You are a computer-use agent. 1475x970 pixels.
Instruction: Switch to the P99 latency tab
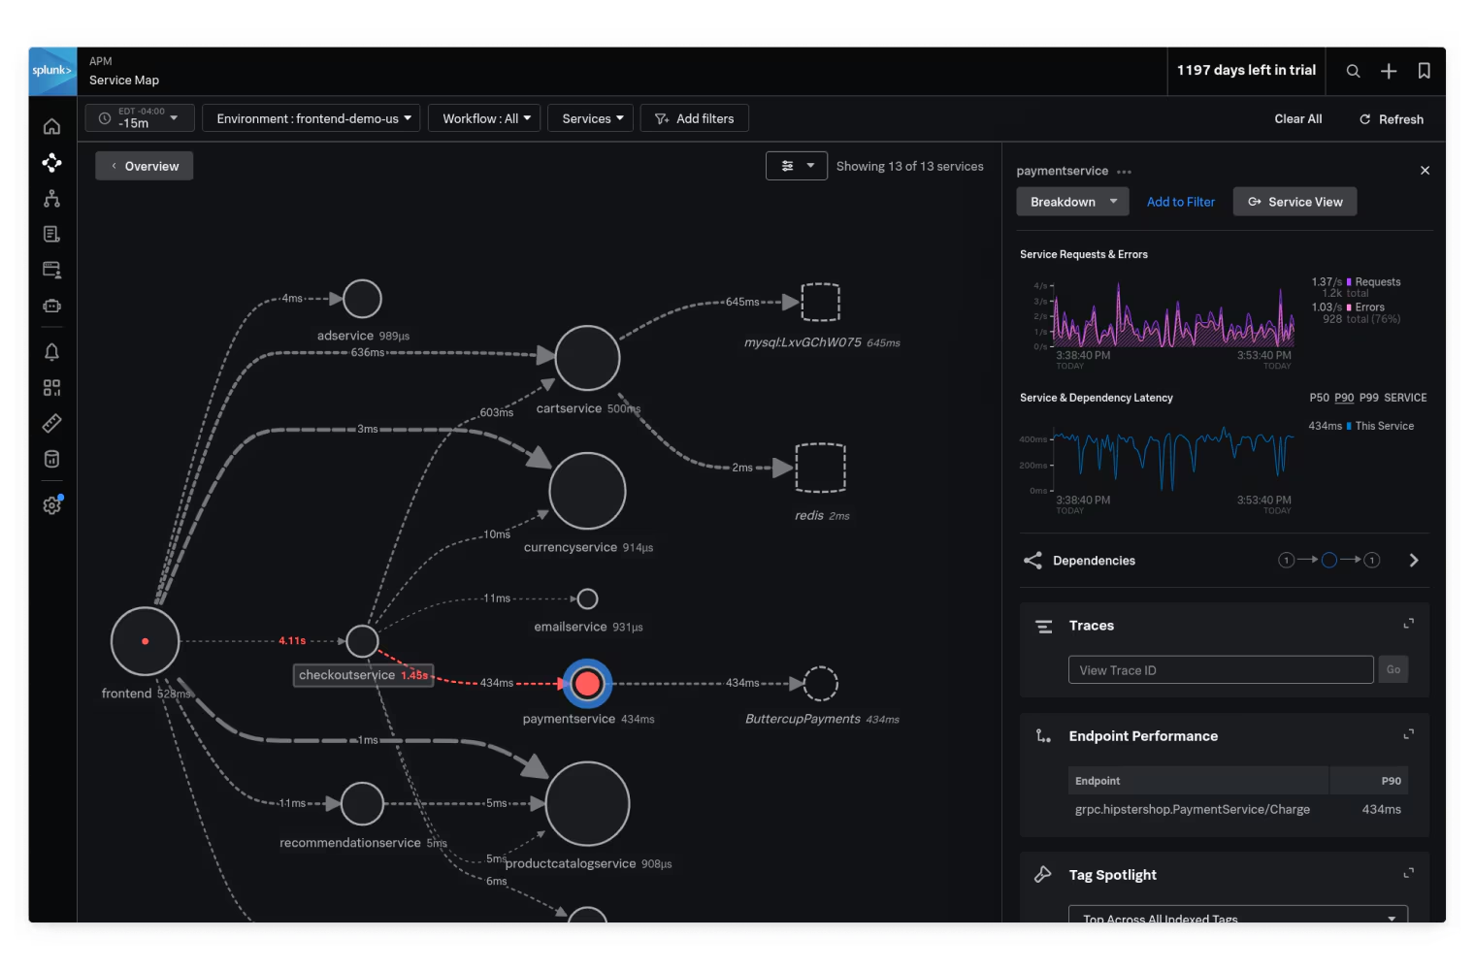click(1369, 398)
